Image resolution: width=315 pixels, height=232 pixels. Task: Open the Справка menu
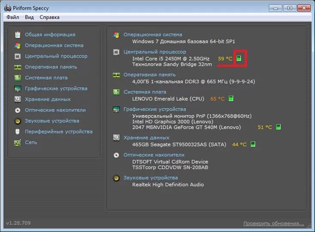click(49, 17)
